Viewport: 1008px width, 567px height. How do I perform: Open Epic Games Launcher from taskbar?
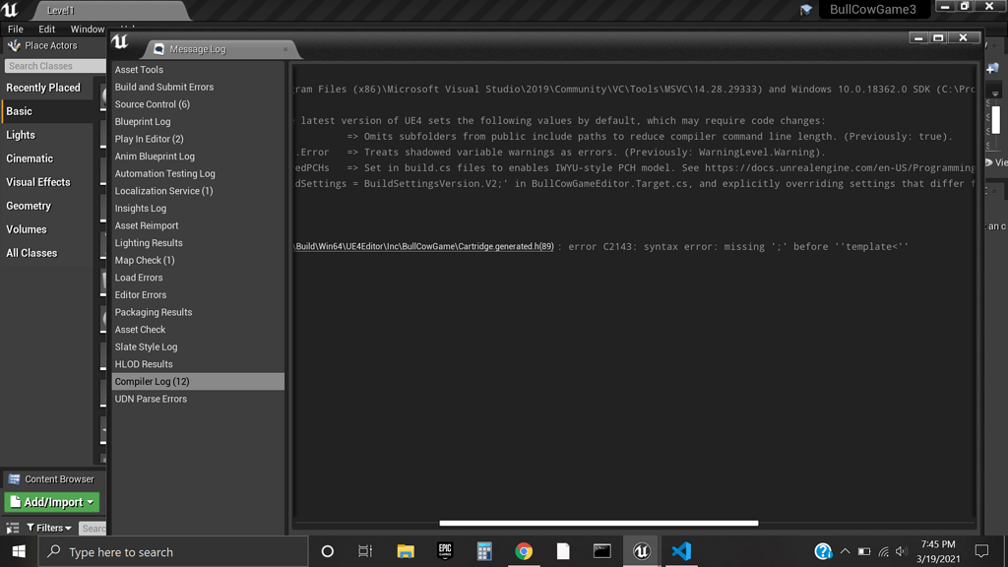[x=445, y=551]
